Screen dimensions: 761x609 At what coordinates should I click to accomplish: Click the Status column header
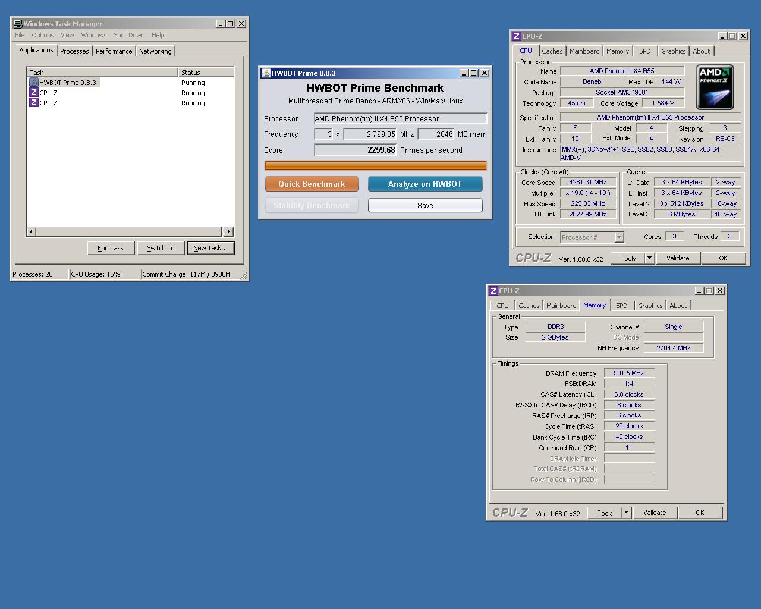coord(206,73)
